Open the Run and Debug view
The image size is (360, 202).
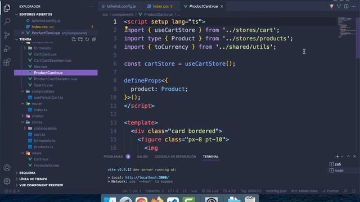point(7,49)
